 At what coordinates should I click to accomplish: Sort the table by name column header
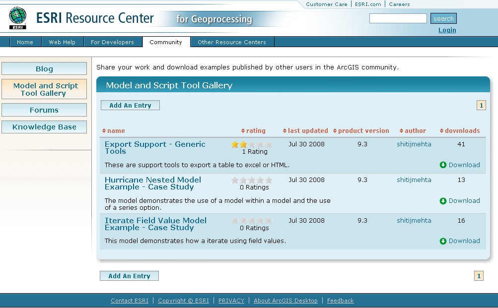tap(116, 130)
